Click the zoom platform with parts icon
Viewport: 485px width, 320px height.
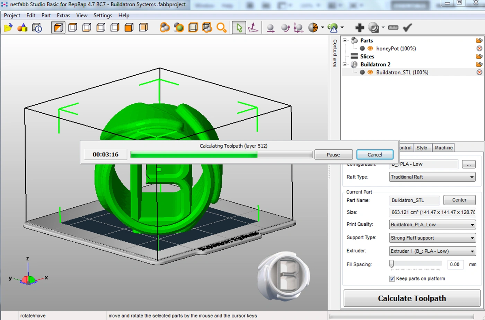click(207, 28)
